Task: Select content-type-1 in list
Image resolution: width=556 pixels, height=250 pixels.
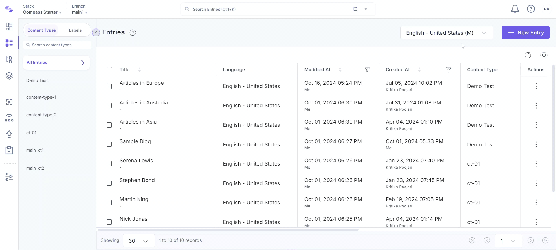Action: (x=41, y=97)
